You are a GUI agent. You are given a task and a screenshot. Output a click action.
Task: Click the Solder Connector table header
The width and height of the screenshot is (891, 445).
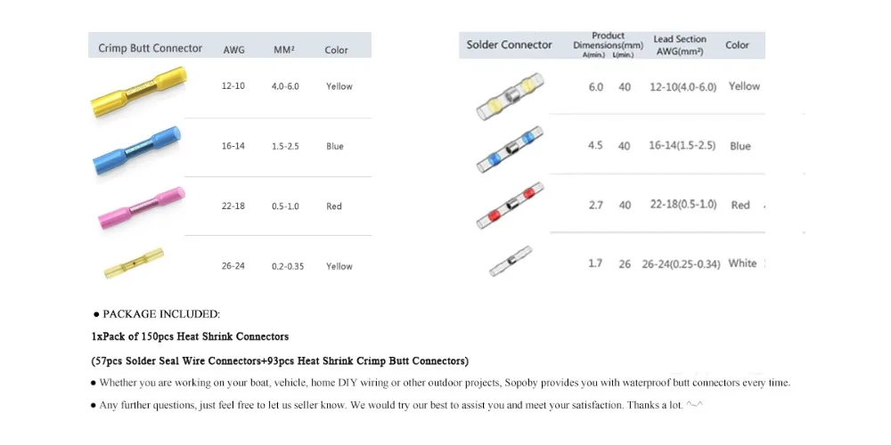click(x=509, y=44)
